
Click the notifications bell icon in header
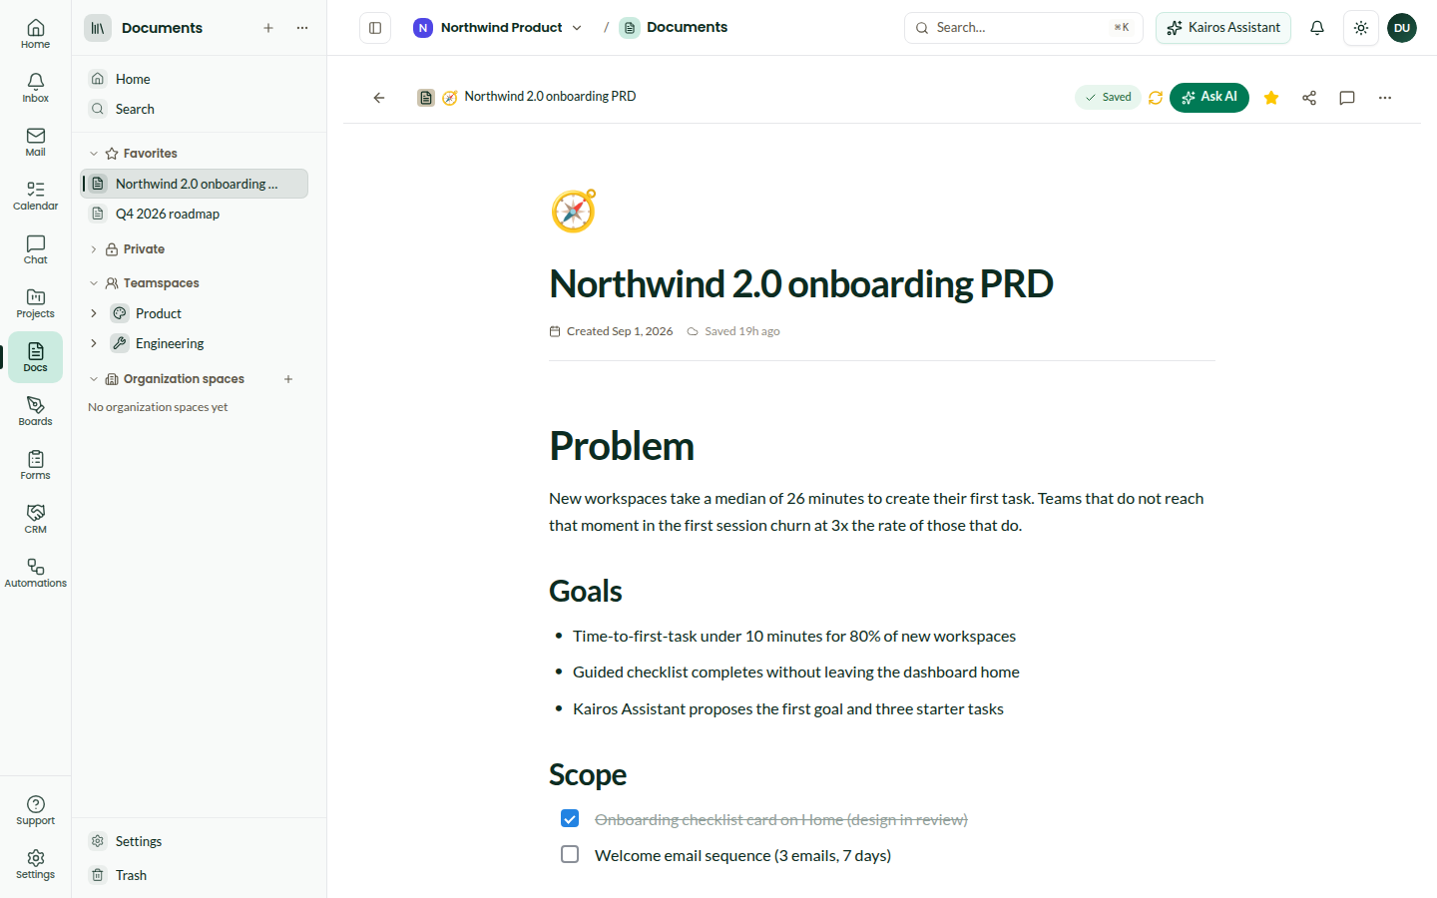click(1317, 28)
